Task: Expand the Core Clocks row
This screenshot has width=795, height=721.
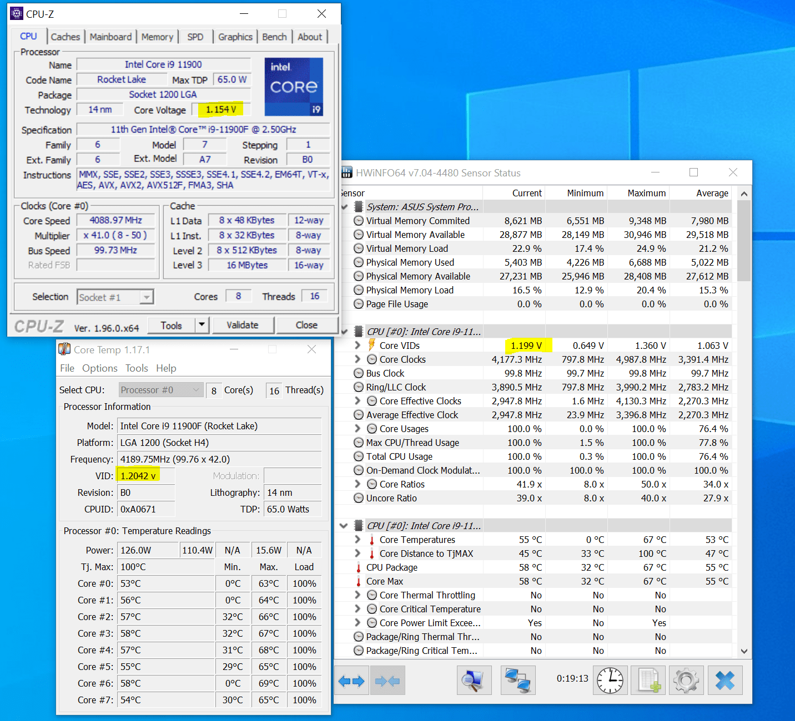Action: click(x=358, y=359)
